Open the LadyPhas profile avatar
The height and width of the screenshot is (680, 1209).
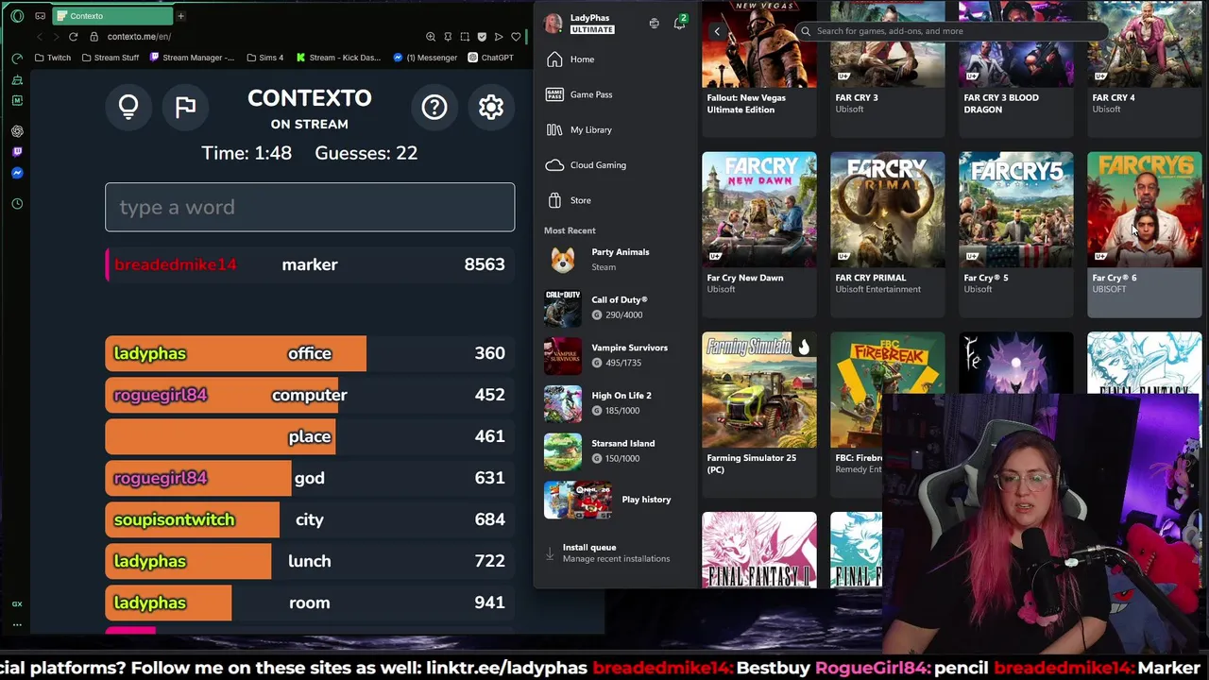point(553,24)
